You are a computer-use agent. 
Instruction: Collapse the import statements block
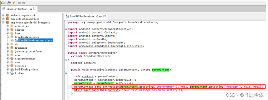pyautogui.click(x=66, y=29)
